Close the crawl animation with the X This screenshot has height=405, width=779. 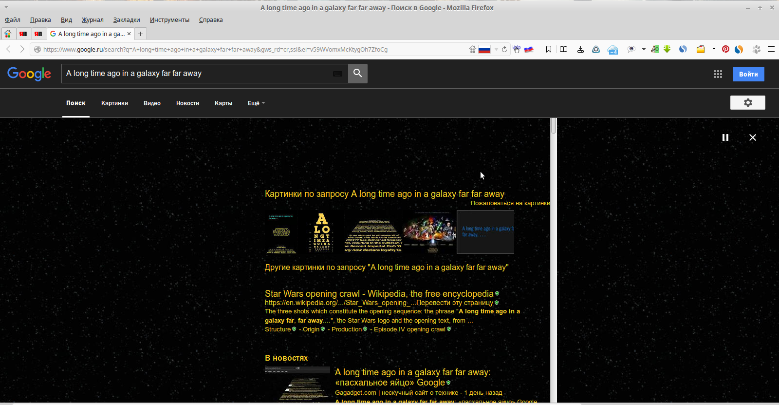(753, 137)
